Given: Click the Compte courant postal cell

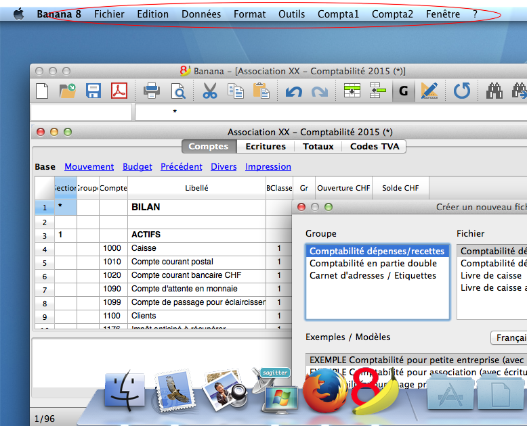Looking at the screenshot, I should 196,262.
